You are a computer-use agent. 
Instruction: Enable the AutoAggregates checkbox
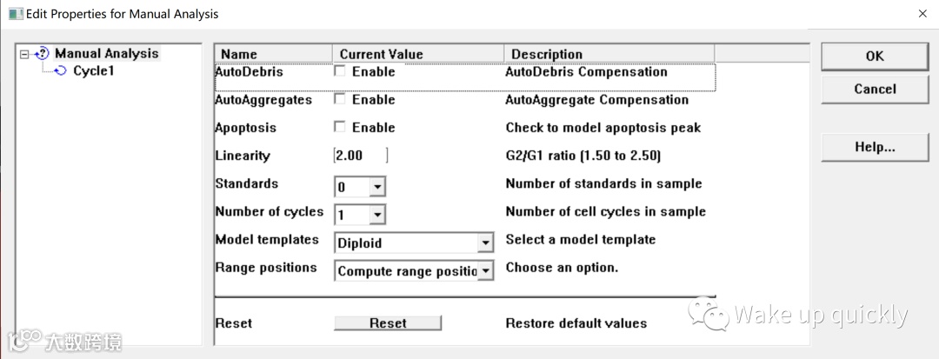click(x=340, y=100)
